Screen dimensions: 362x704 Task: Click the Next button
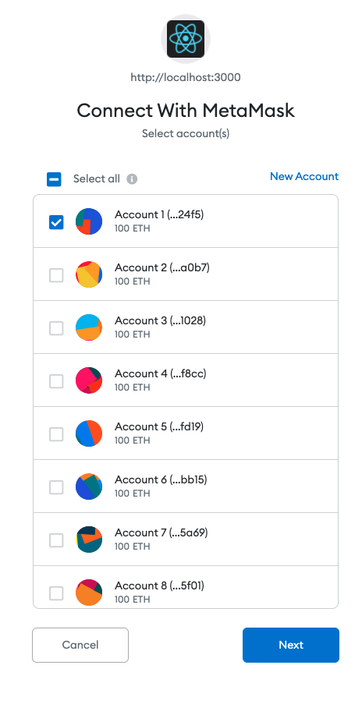[x=291, y=645]
